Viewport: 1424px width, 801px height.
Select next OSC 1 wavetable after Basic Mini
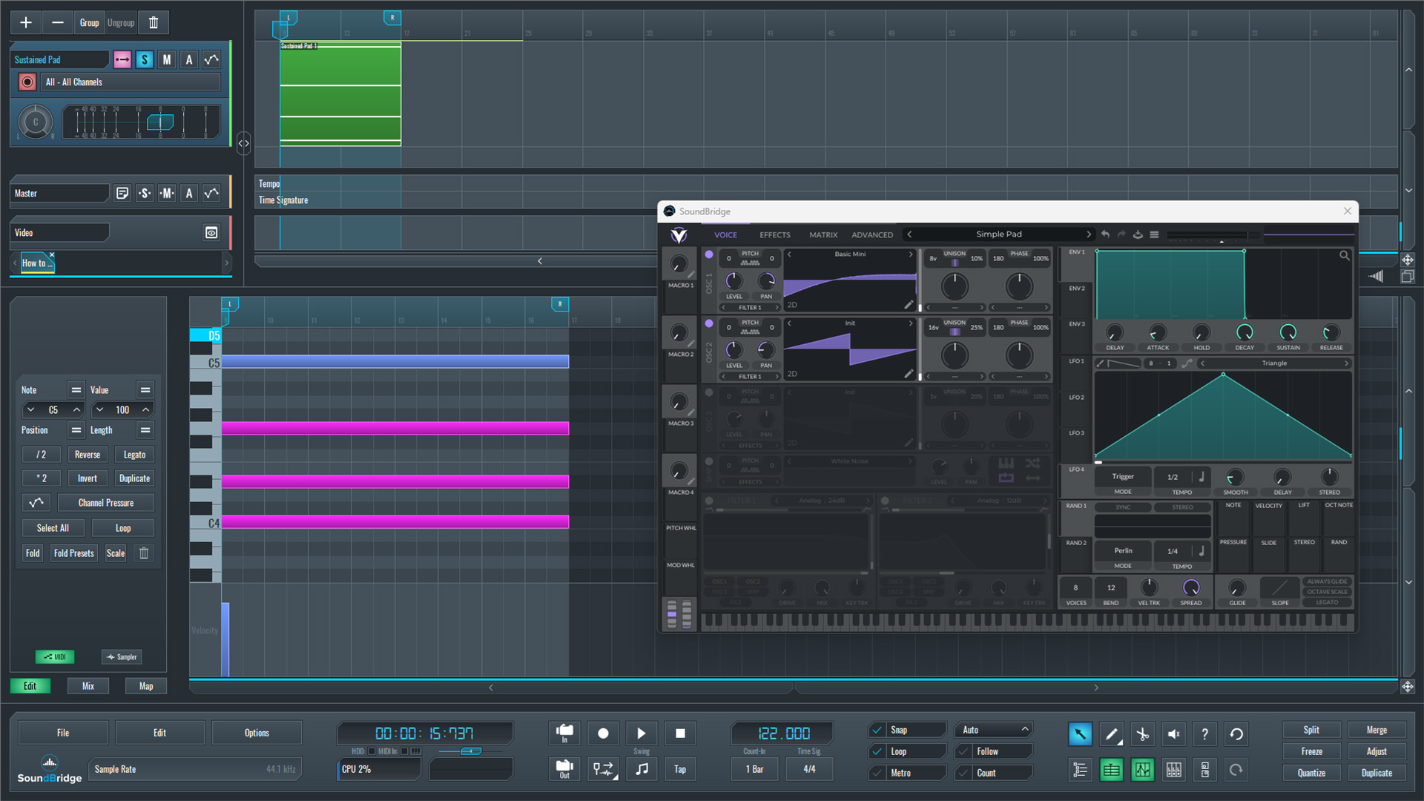[x=911, y=254]
